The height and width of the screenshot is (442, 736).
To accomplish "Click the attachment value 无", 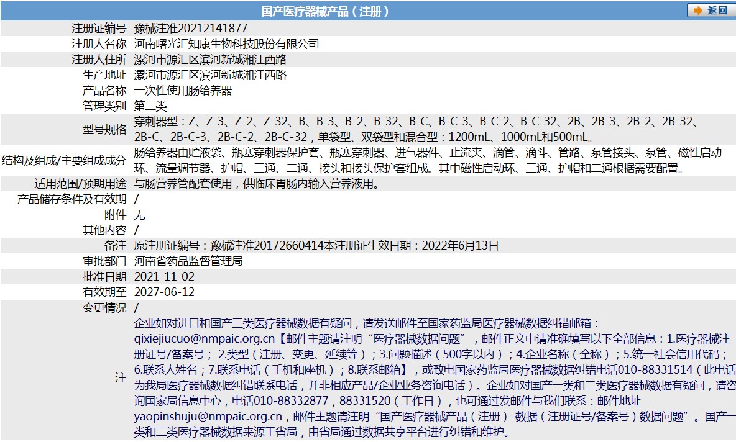I will [139, 214].
